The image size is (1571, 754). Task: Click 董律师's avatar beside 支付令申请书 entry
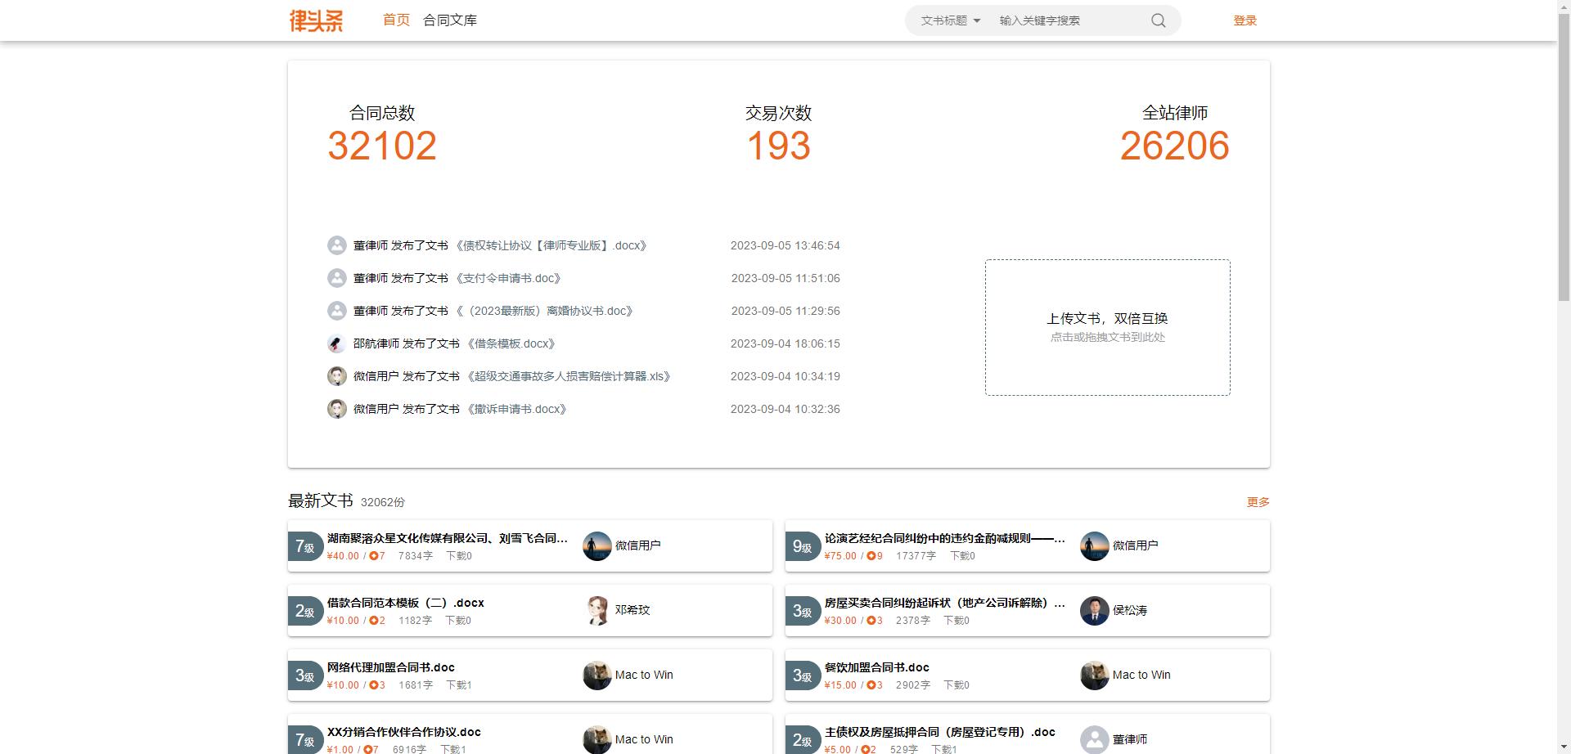point(336,278)
